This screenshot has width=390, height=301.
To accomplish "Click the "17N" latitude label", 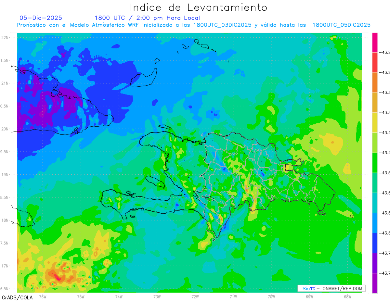I will tap(5, 266).
